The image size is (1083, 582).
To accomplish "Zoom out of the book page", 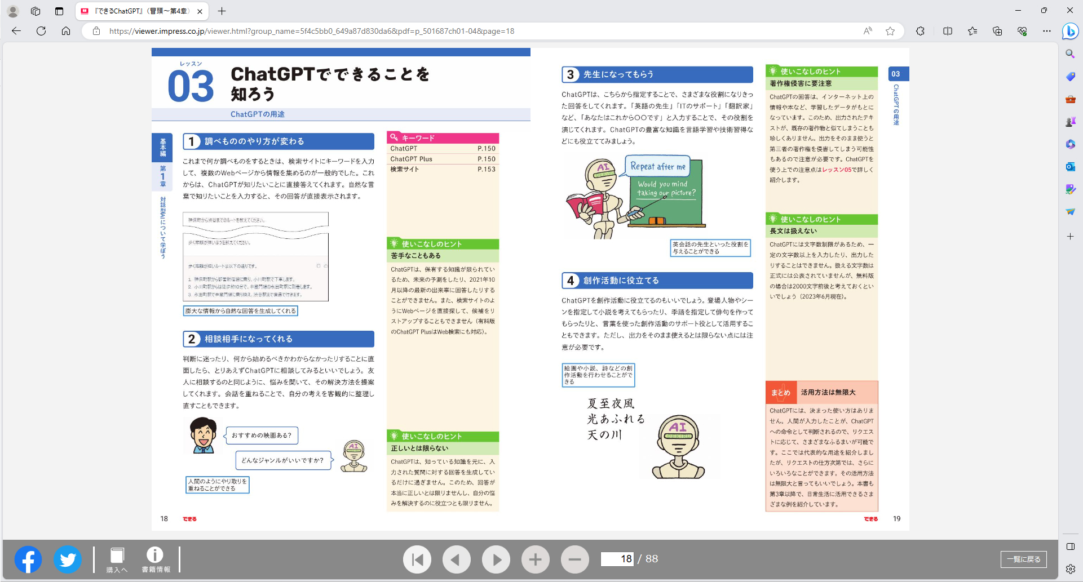I will point(575,559).
